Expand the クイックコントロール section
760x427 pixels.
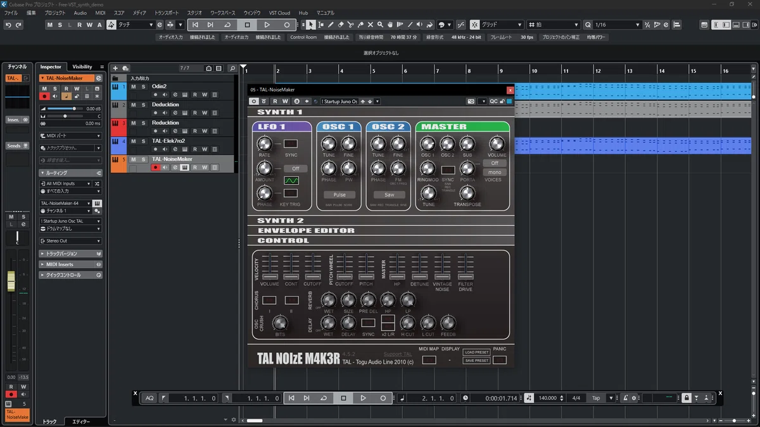click(70, 275)
